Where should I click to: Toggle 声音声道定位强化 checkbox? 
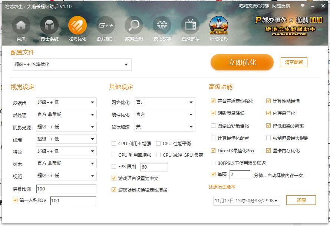213,101
